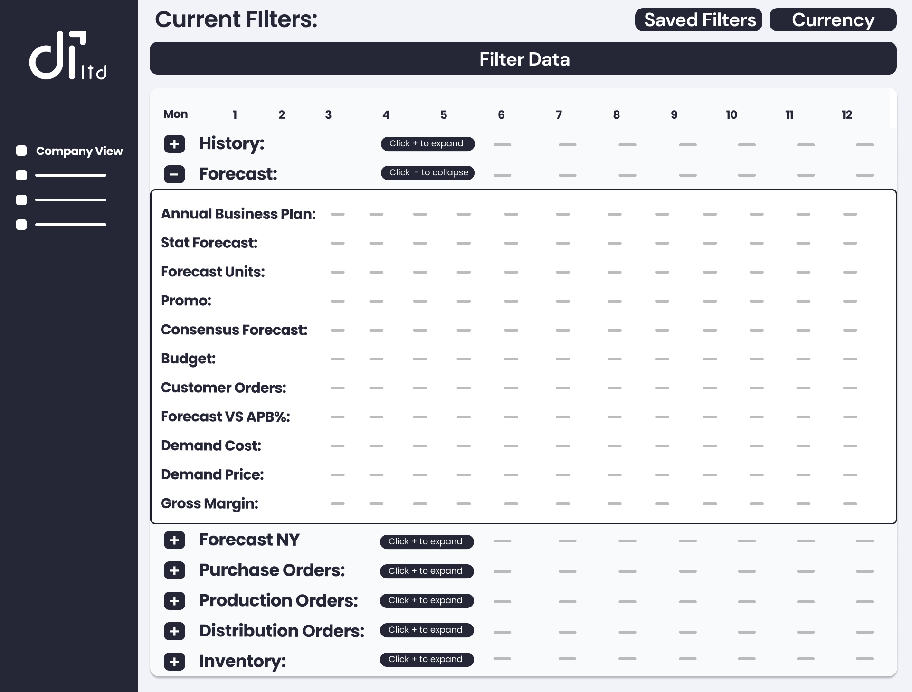Click the Production Orders heading
This screenshot has height=692, width=912.
tap(279, 601)
